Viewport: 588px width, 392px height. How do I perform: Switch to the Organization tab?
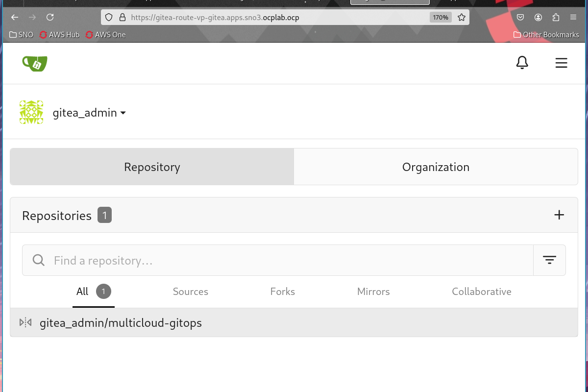[x=435, y=167]
